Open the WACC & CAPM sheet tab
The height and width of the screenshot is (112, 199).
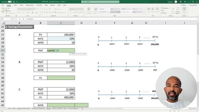[x=57, y=109]
